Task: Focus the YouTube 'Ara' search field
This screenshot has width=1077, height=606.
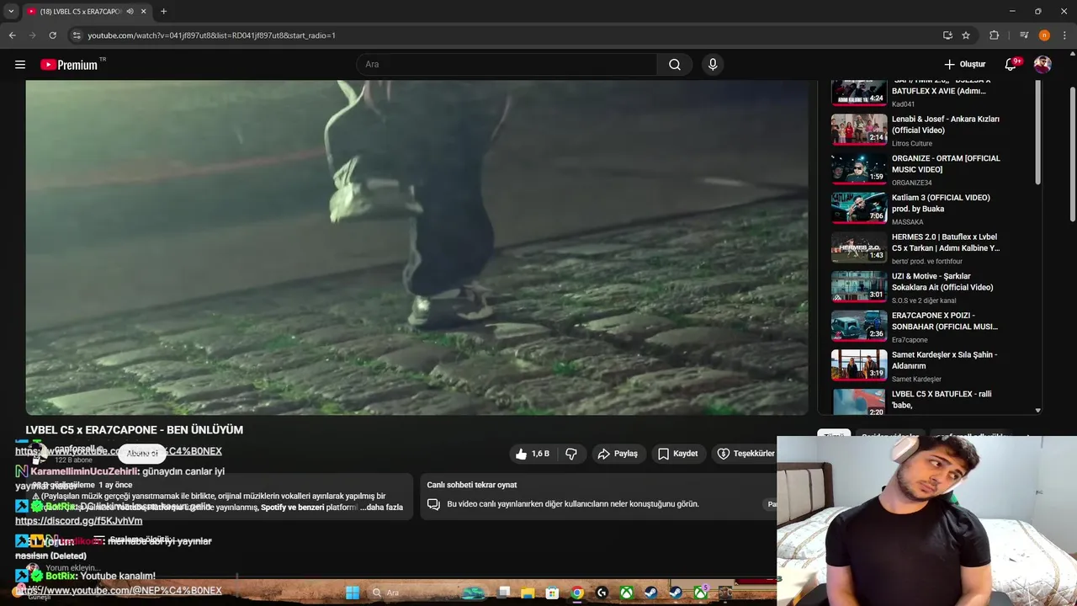Action: [507, 65]
